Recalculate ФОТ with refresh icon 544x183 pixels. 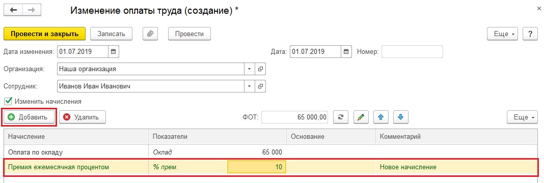341,117
